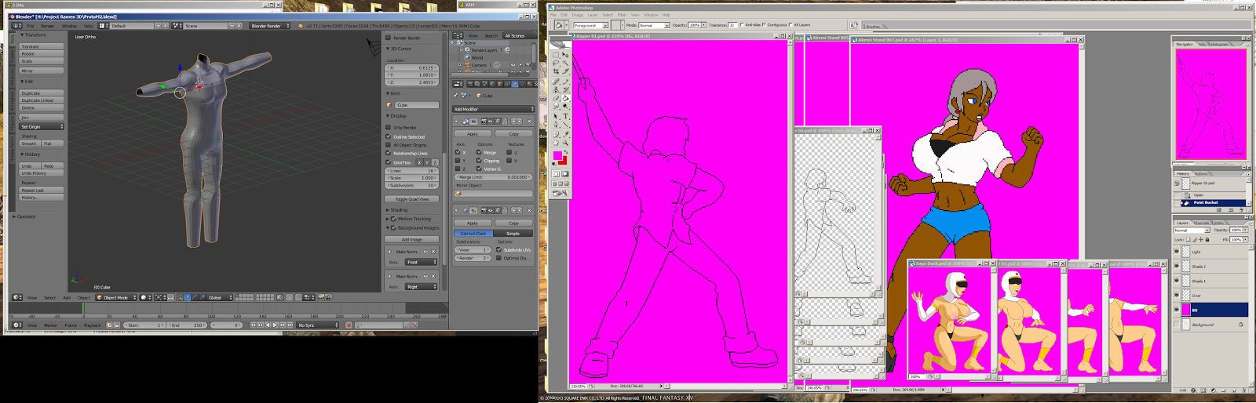Click the paint bucket icon in Photoshop options bar

pyautogui.click(x=558, y=25)
